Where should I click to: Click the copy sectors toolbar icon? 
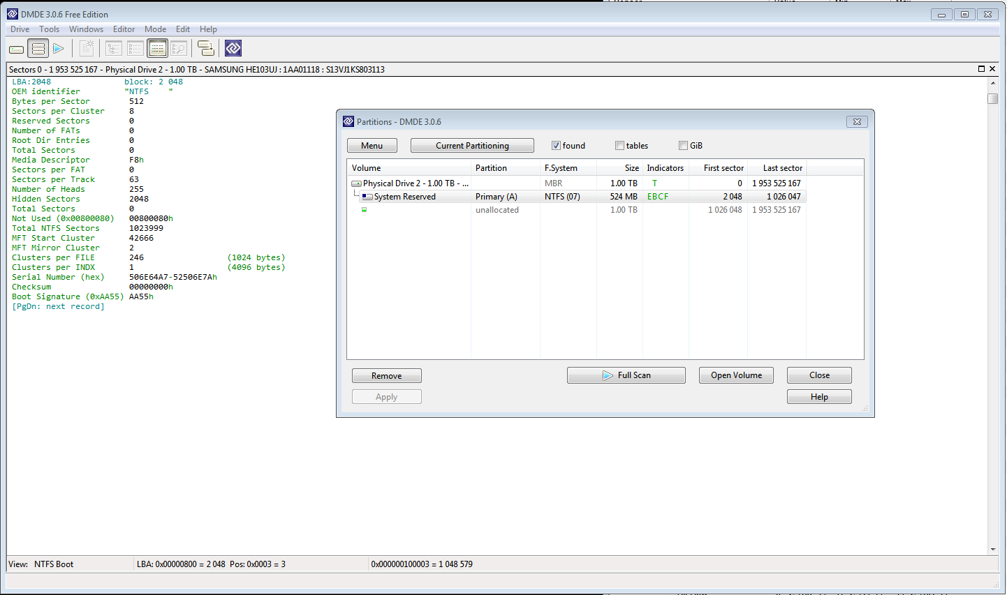(206, 49)
